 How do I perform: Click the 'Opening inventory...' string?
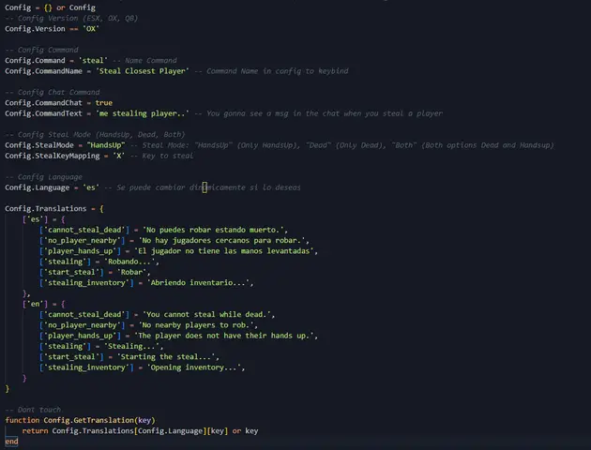coord(194,367)
